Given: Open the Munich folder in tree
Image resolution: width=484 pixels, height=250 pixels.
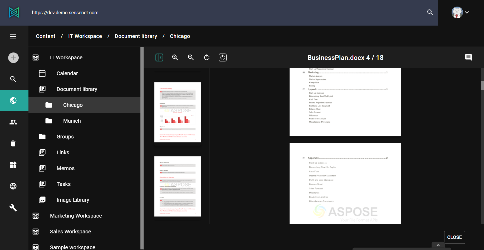Looking at the screenshot, I should 84,121.
